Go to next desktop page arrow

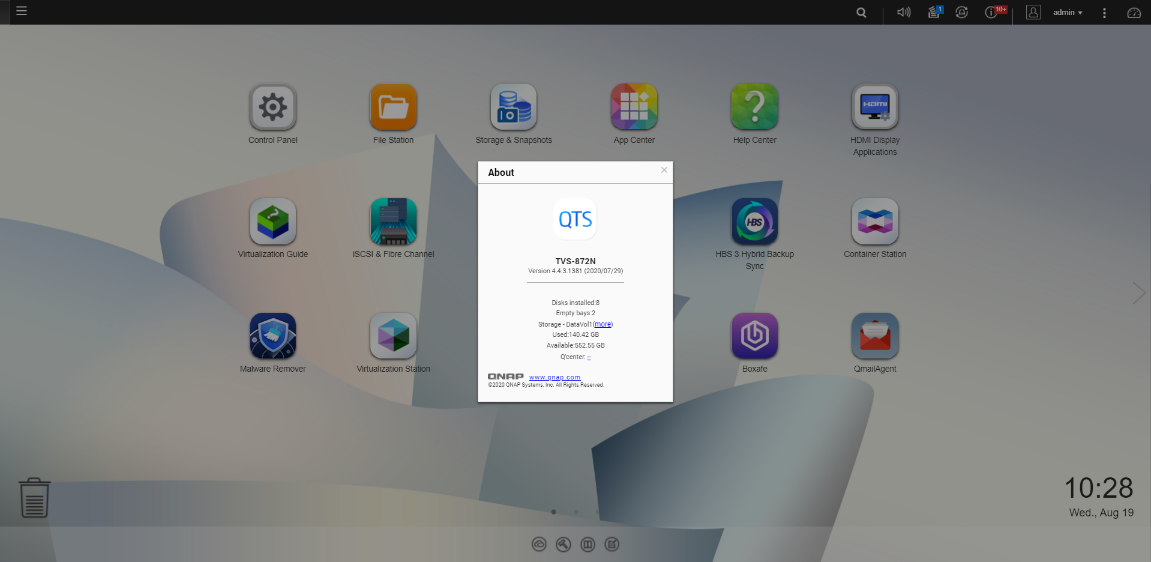click(x=1138, y=293)
